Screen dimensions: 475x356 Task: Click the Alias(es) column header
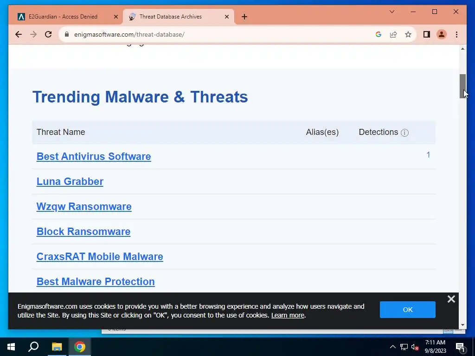tap(322, 132)
